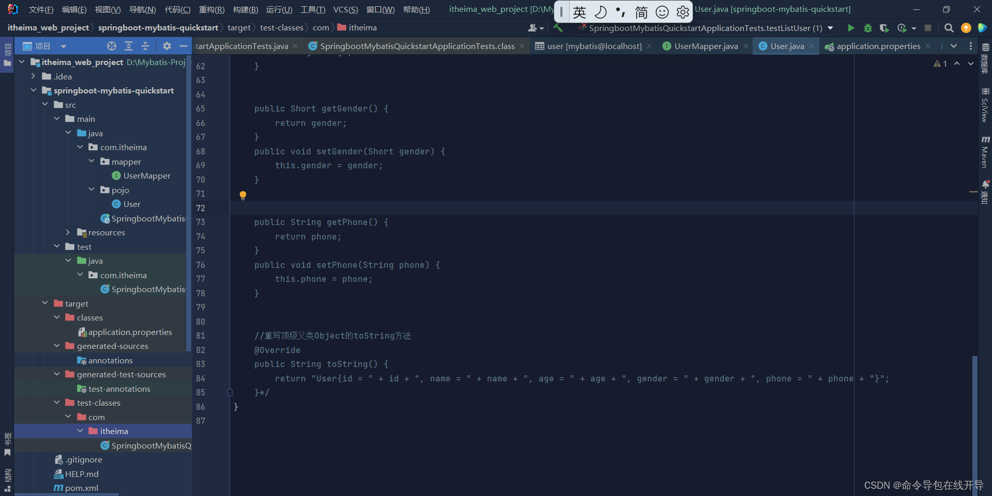Viewport: 992px width, 496px height.
Task: Open the Maven tool window
Action: [x=985, y=152]
